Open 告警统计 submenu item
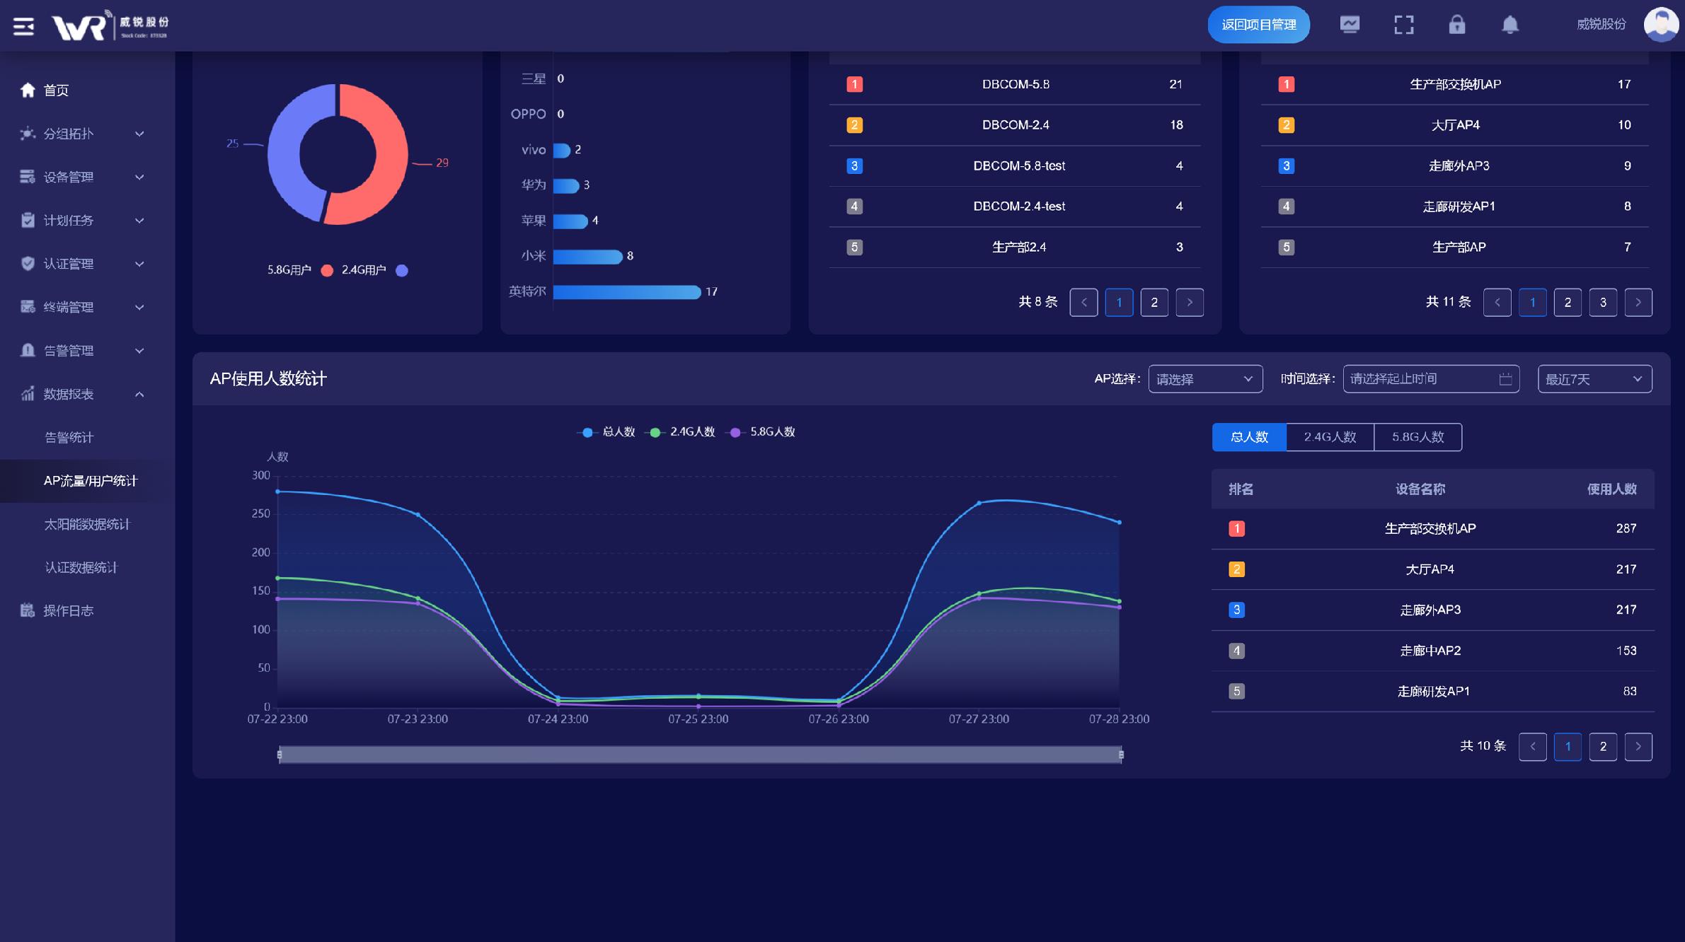 tap(69, 438)
